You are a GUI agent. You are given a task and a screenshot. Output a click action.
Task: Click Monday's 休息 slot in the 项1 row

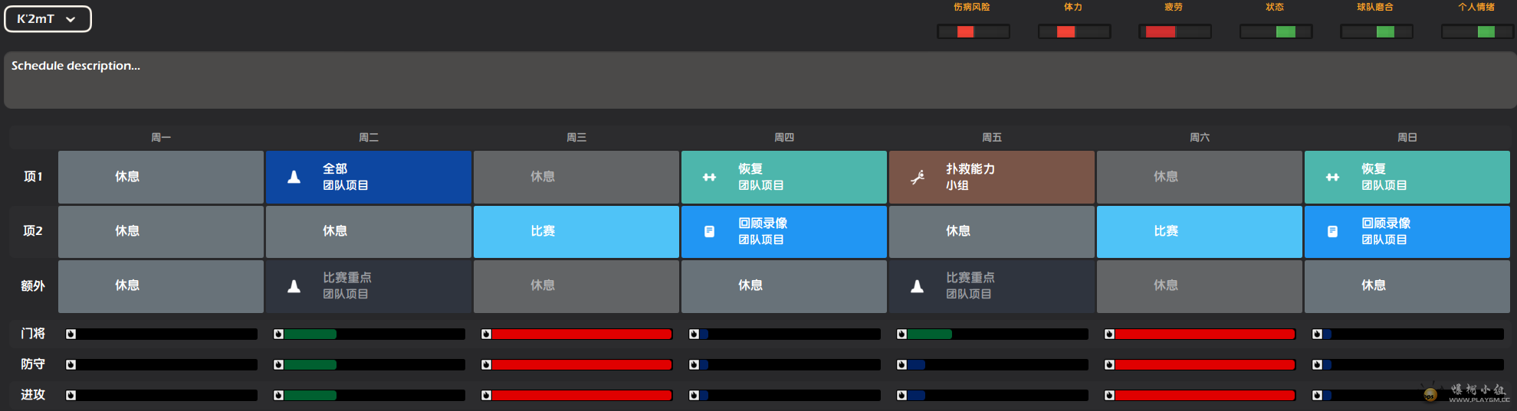160,177
